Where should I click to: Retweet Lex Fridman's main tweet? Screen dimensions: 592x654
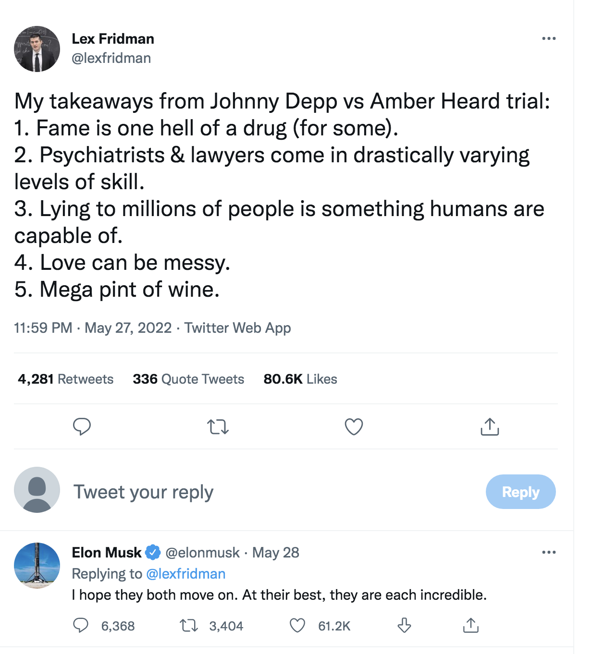click(218, 426)
